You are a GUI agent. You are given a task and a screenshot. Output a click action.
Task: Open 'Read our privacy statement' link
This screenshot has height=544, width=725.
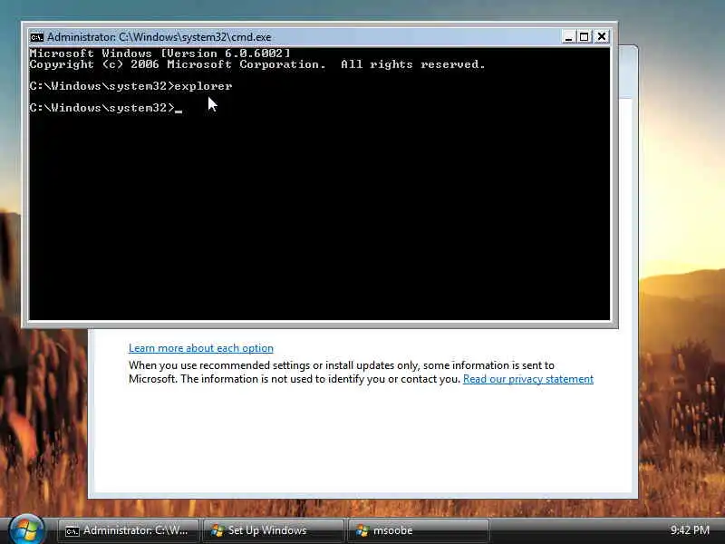(528, 379)
